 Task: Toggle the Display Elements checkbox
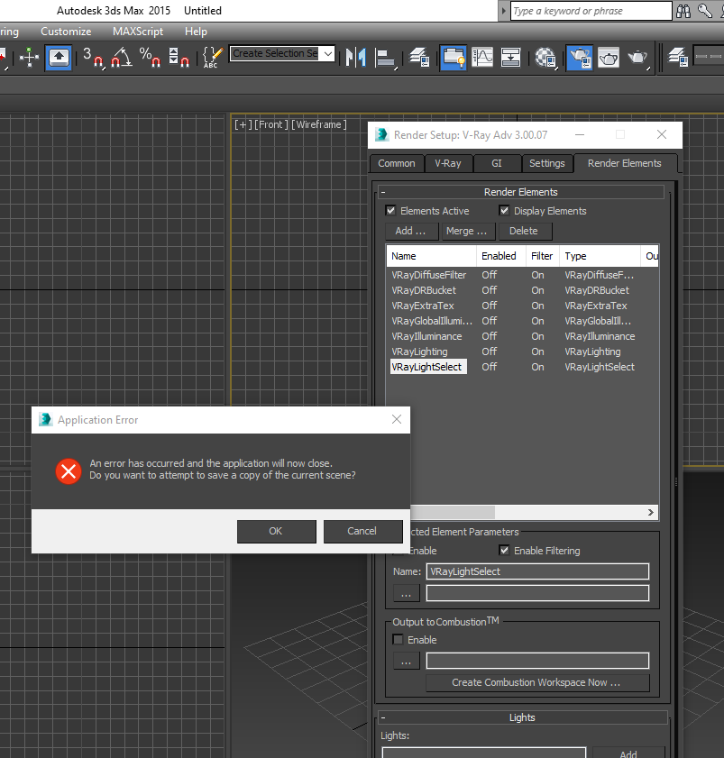coord(505,211)
